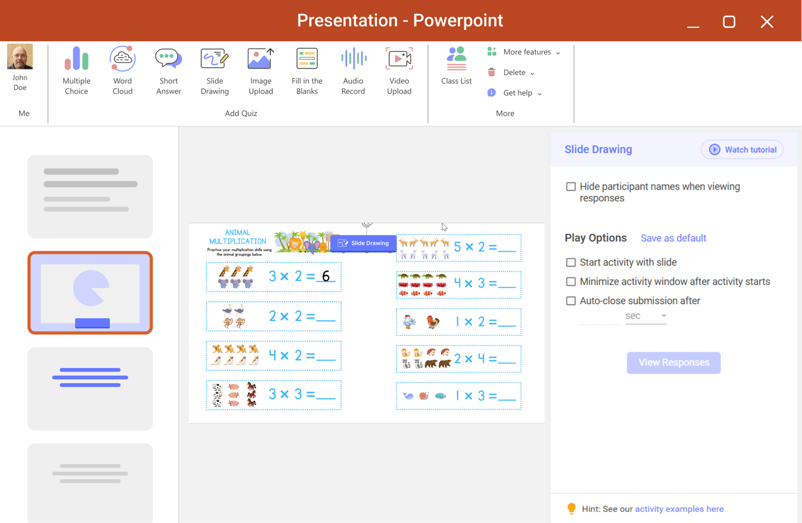Expand the seconds unit dropdown
The height and width of the screenshot is (523, 802).
pos(664,316)
